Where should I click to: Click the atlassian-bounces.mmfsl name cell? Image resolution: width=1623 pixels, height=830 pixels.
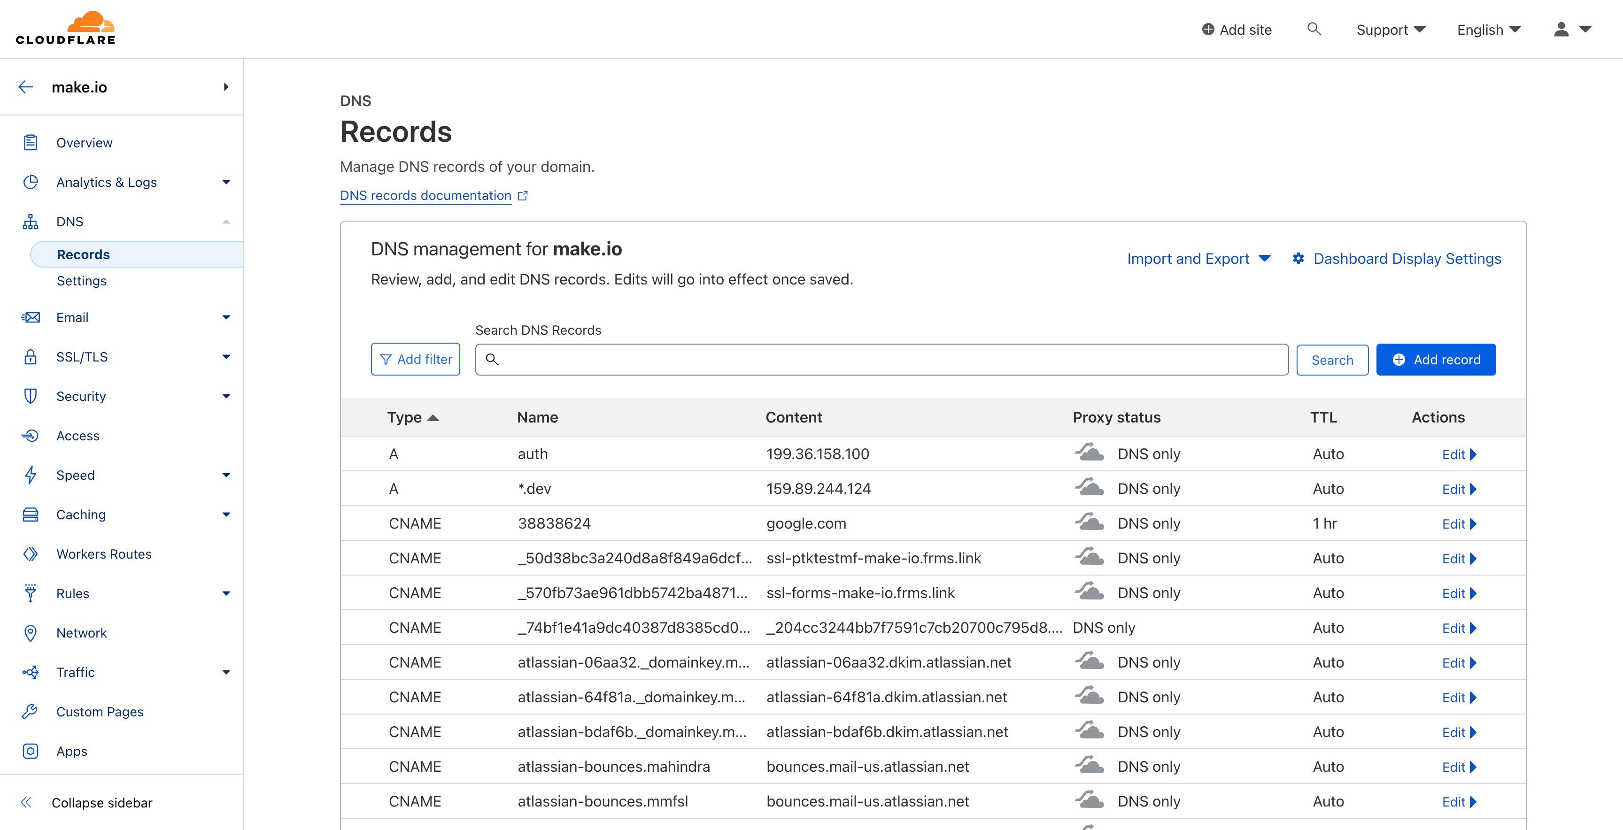point(603,802)
